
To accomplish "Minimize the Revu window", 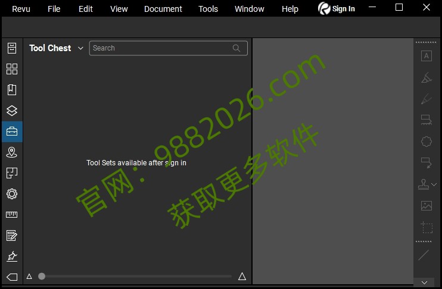I will click(x=372, y=7).
